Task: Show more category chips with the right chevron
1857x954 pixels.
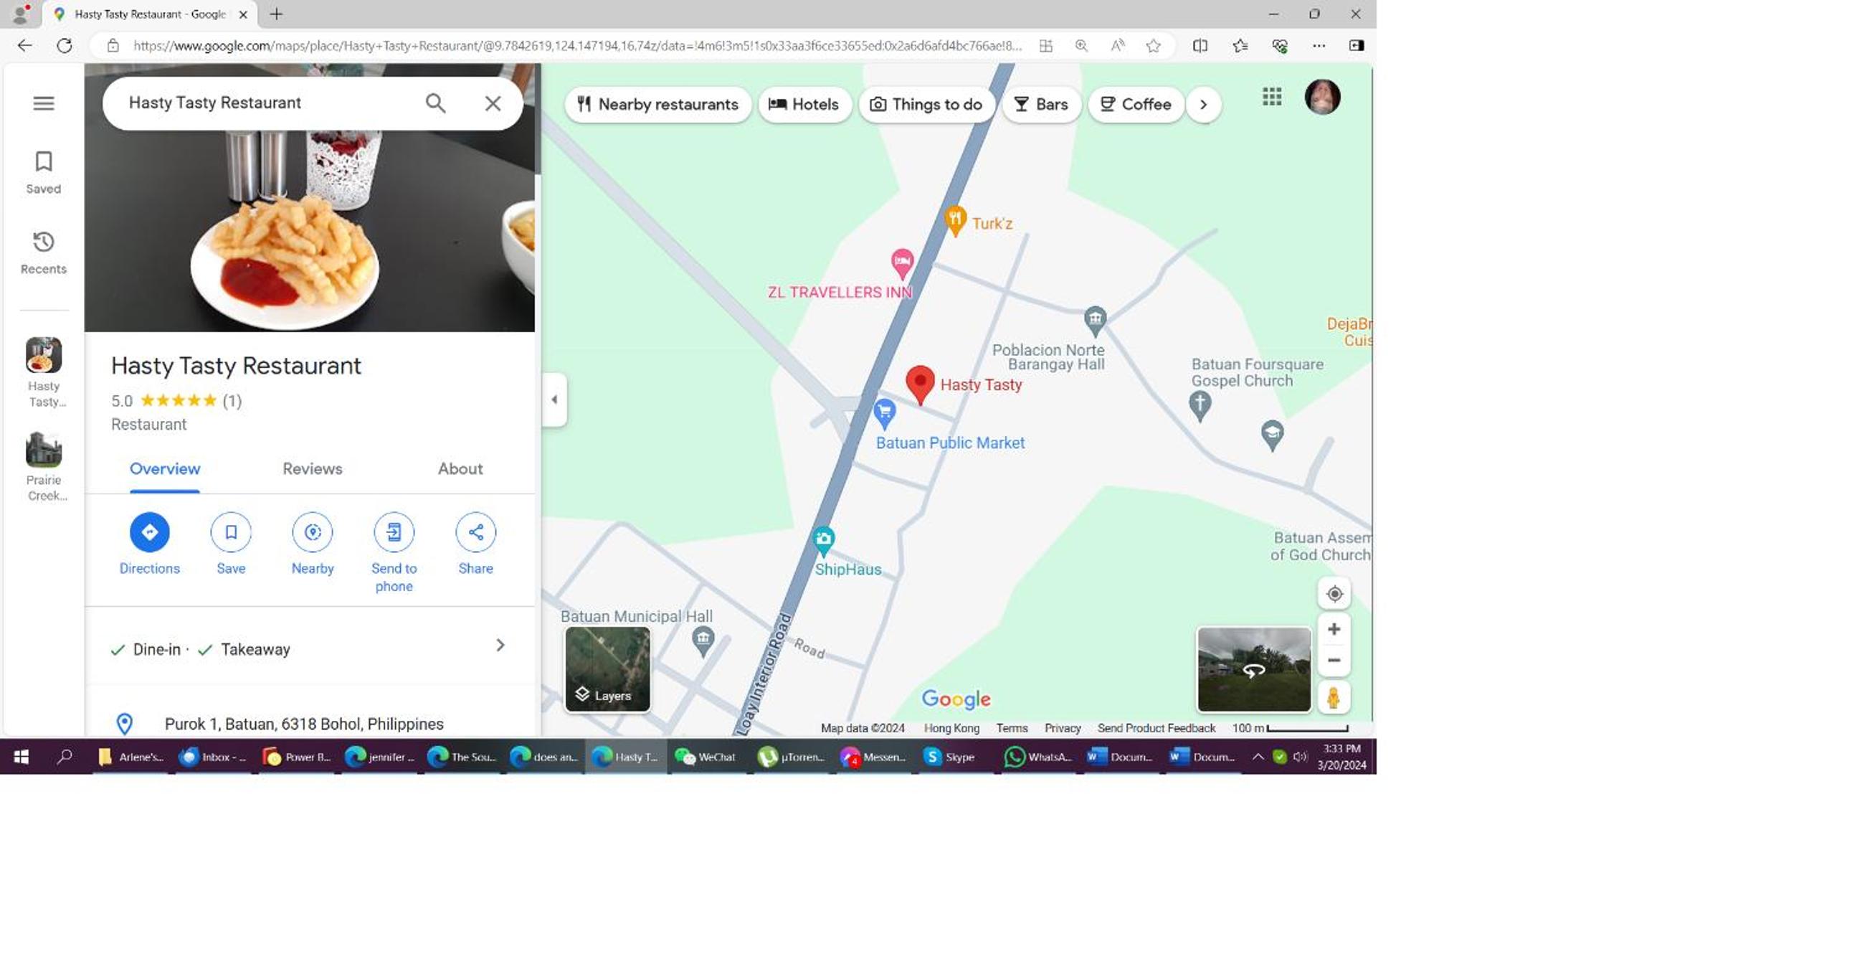Action: point(1203,105)
